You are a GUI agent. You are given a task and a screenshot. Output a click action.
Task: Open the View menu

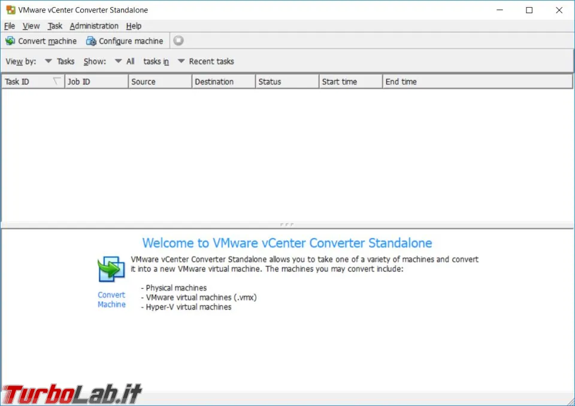[x=31, y=26]
